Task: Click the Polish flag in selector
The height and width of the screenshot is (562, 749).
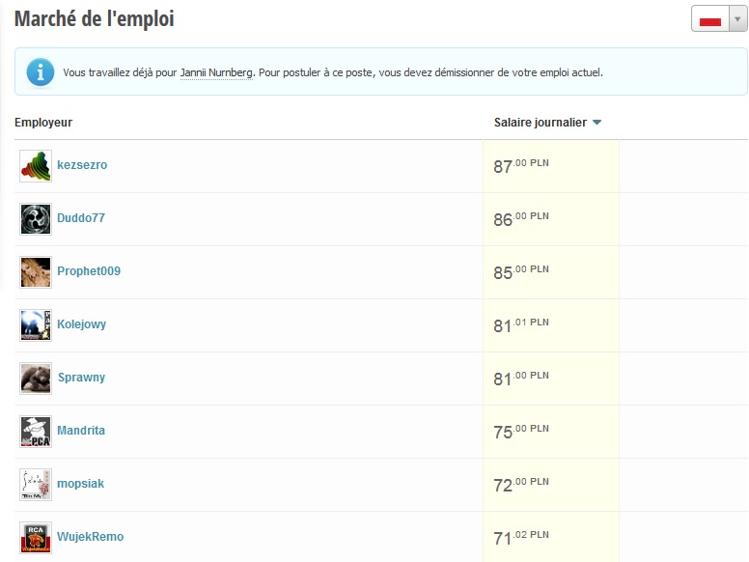Action: [x=710, y=20]
